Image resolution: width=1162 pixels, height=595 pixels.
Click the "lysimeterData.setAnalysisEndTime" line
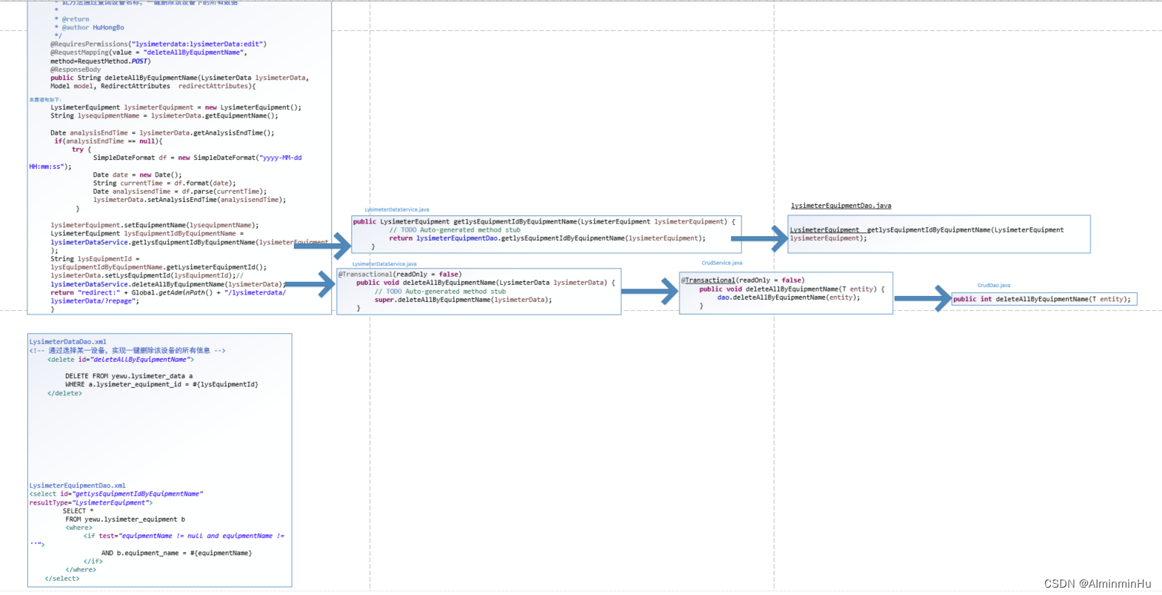[x=190, y=200]
